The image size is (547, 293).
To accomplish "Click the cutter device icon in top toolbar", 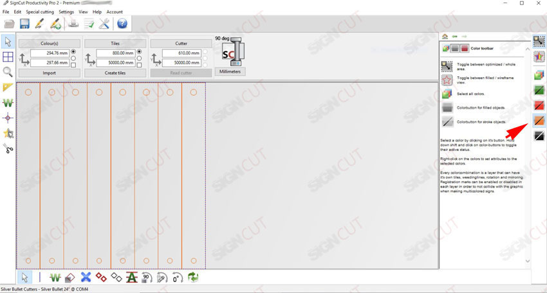I will [73, 24].
